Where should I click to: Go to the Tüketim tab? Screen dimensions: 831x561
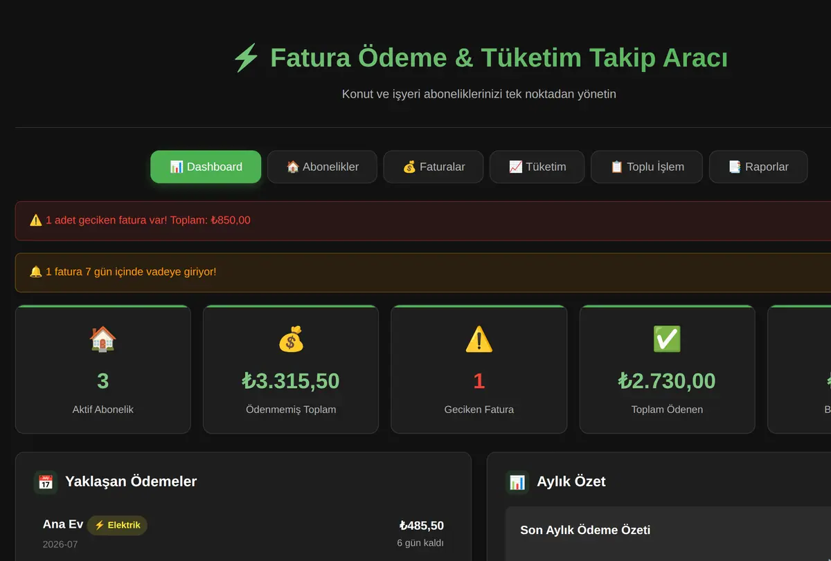[x=537, y=167]
